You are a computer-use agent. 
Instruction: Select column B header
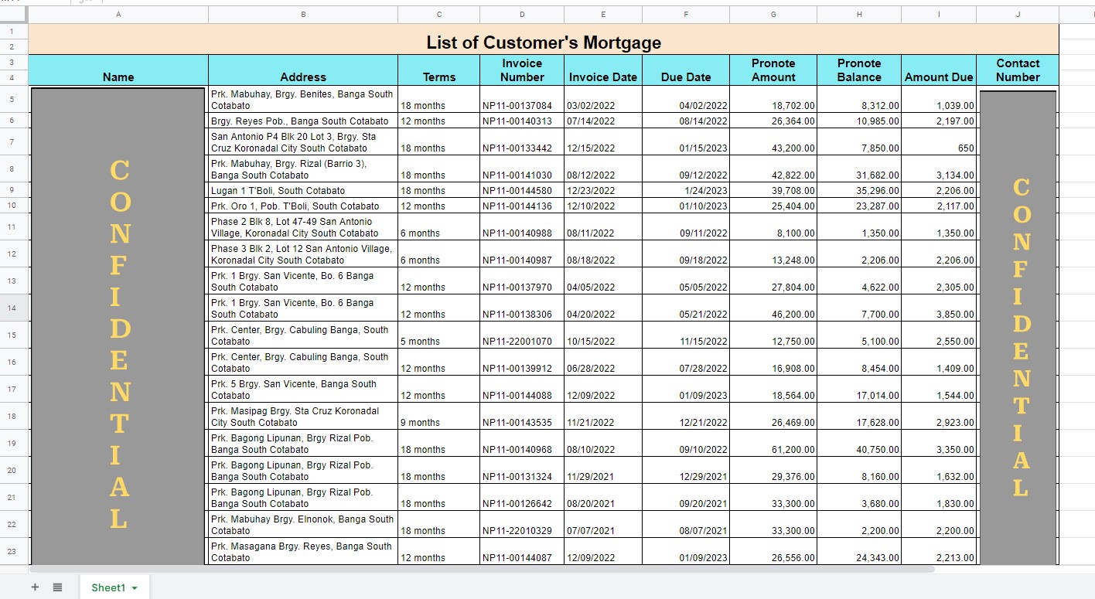coord(303,15)
